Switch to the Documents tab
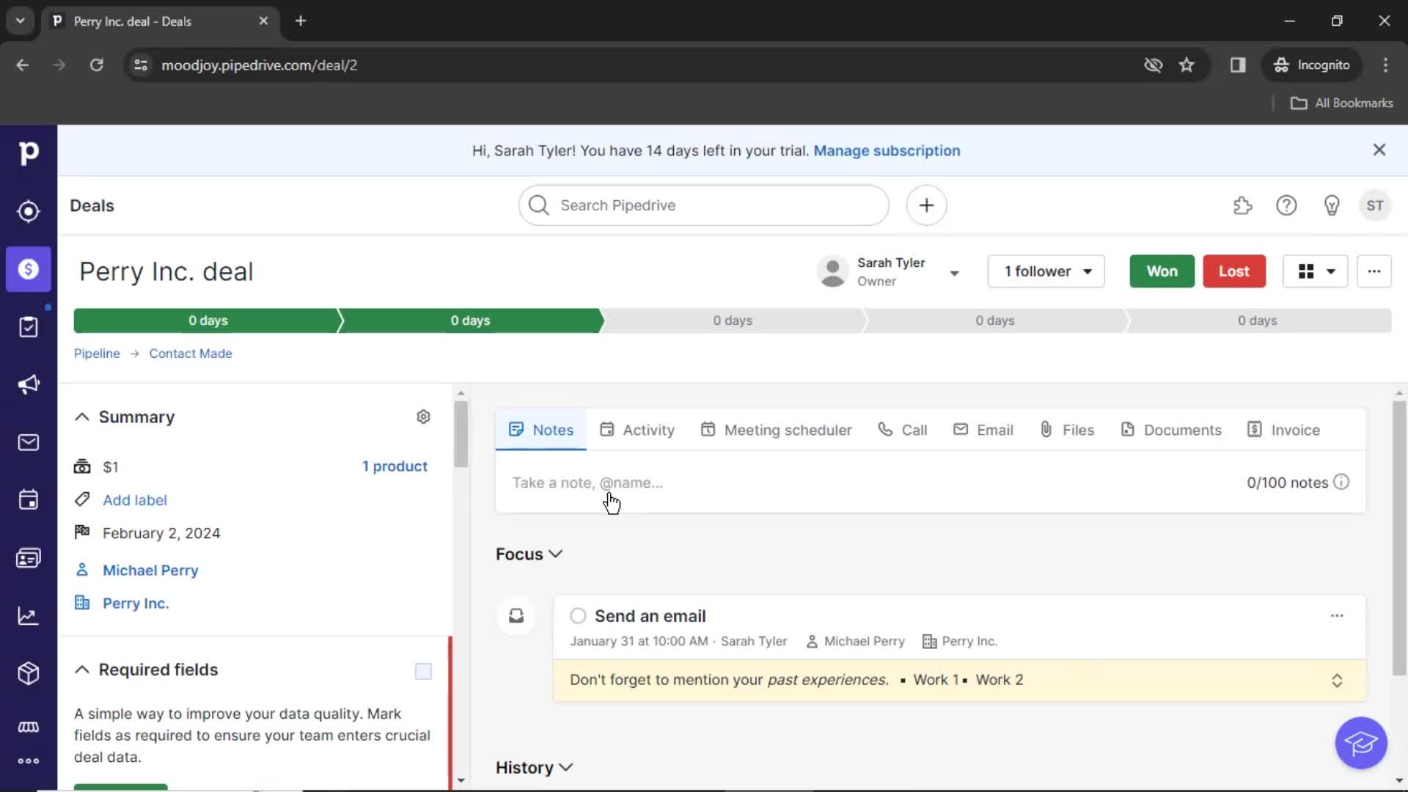 coord(1171,430)
